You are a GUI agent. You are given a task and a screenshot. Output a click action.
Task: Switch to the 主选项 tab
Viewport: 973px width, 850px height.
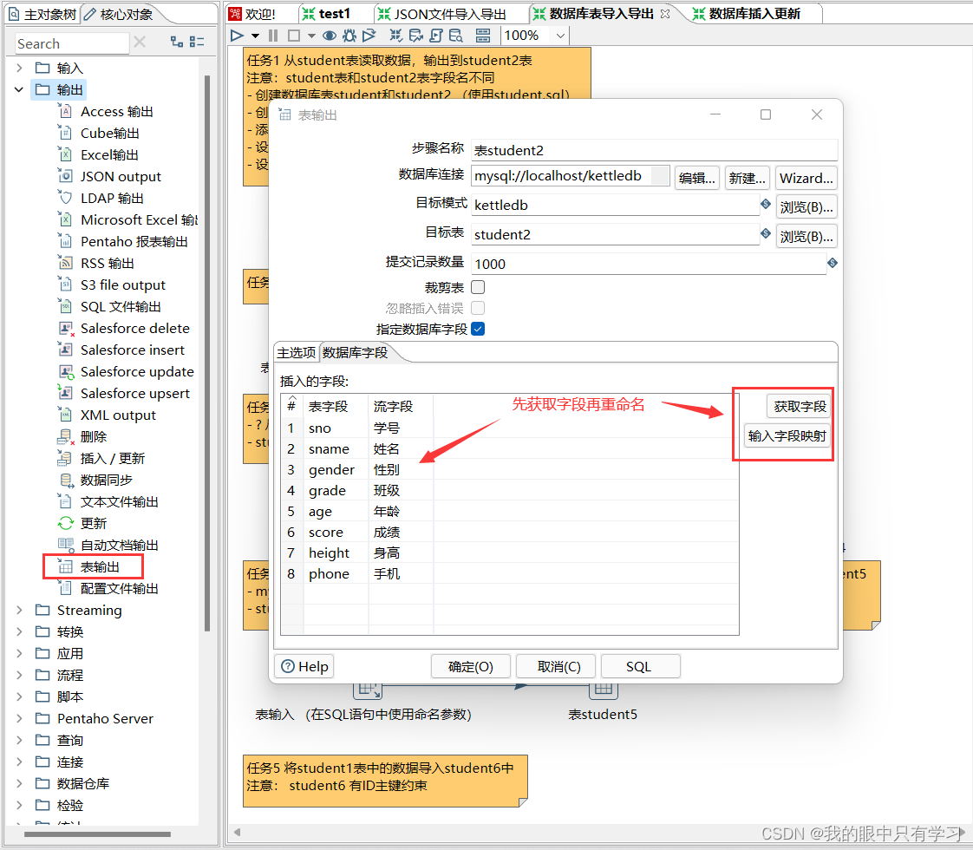coord(296,352)
